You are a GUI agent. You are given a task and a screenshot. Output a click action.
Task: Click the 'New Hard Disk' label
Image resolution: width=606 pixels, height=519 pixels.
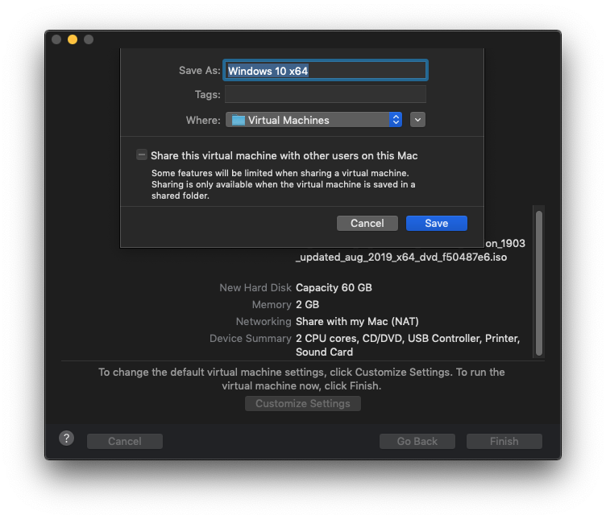[255, 287]
